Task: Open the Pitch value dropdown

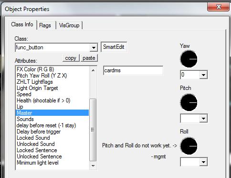Action: pyautogui.click(x=203, y=118)
